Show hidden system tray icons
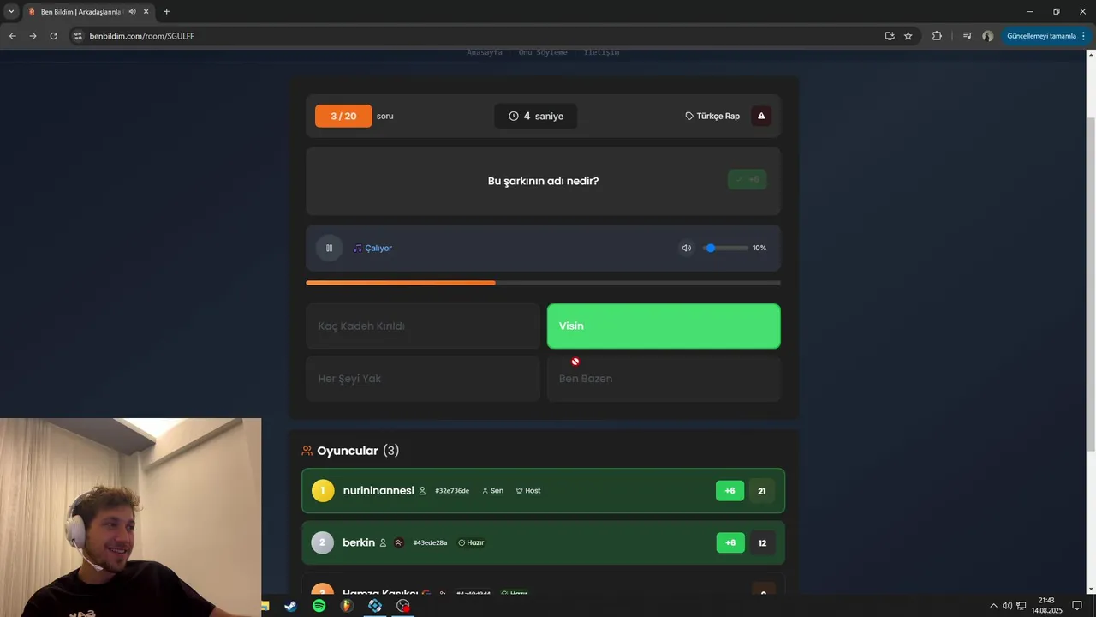 point(993,606)
